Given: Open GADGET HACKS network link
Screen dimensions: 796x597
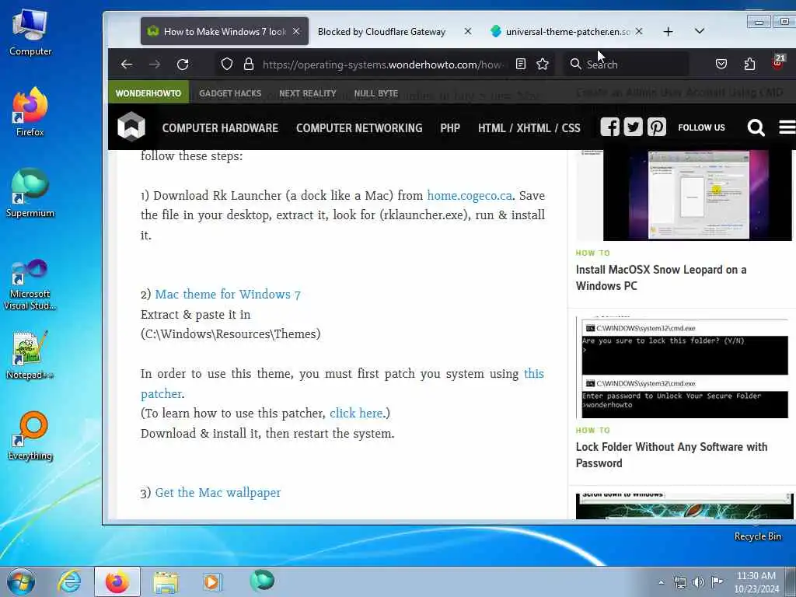Looking at the screenshot, I should point(230,93).
